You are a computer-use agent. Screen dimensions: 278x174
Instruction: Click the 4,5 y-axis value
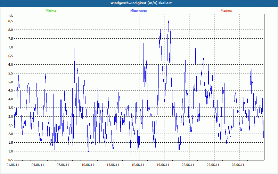[11, 90]
